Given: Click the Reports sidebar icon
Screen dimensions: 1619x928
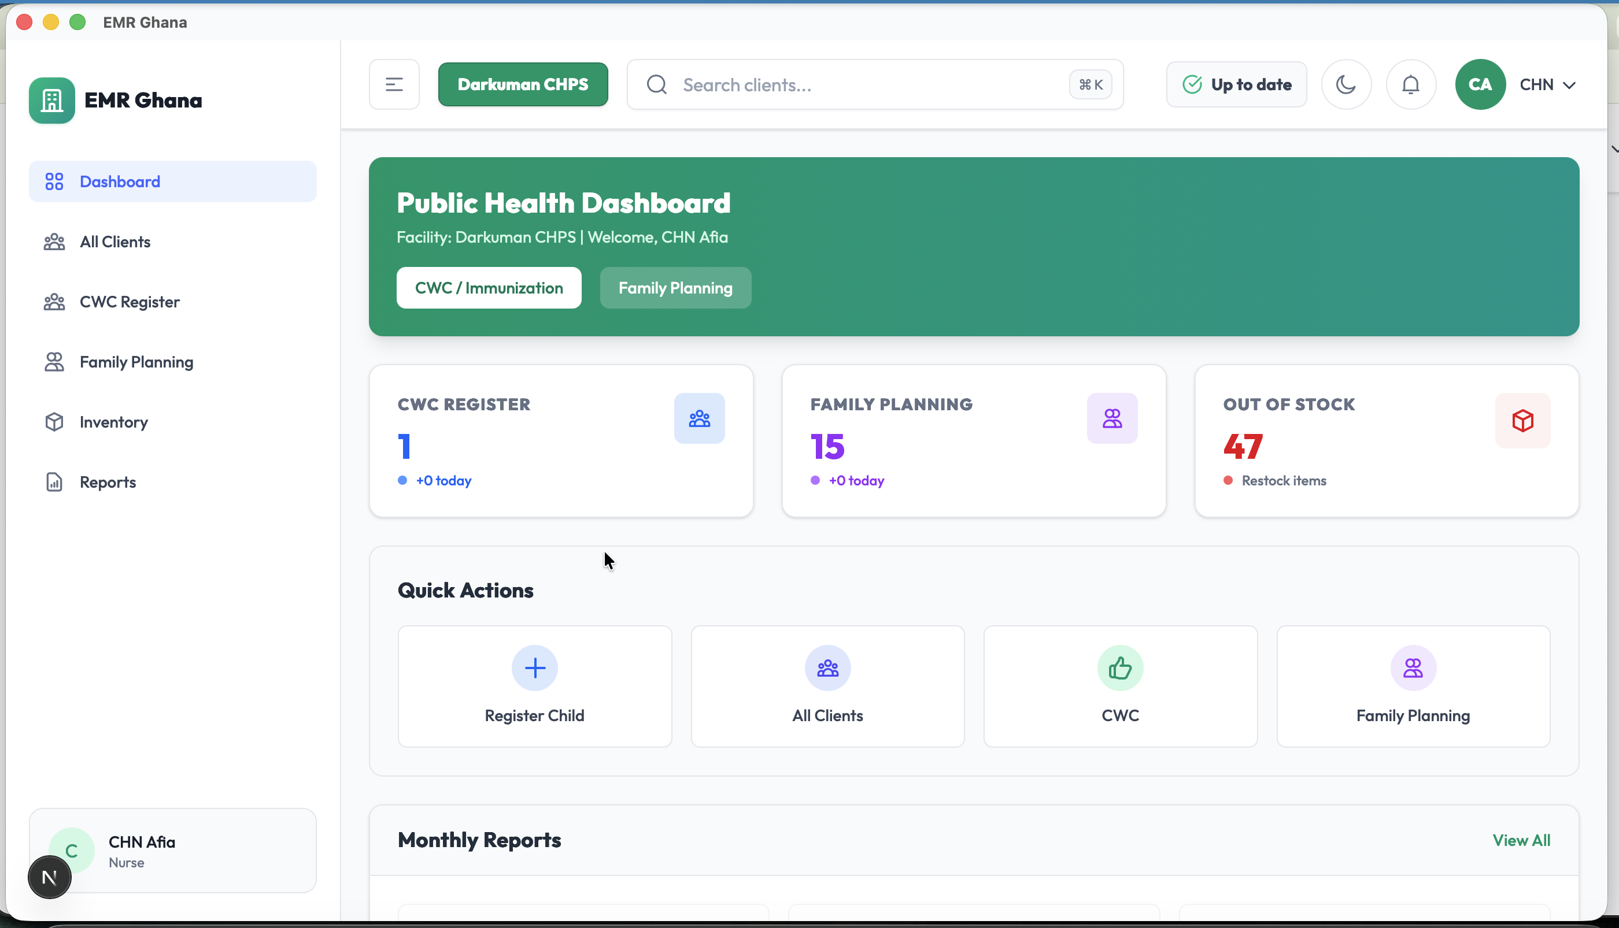Looking at the screenshot, I should 54,481.
